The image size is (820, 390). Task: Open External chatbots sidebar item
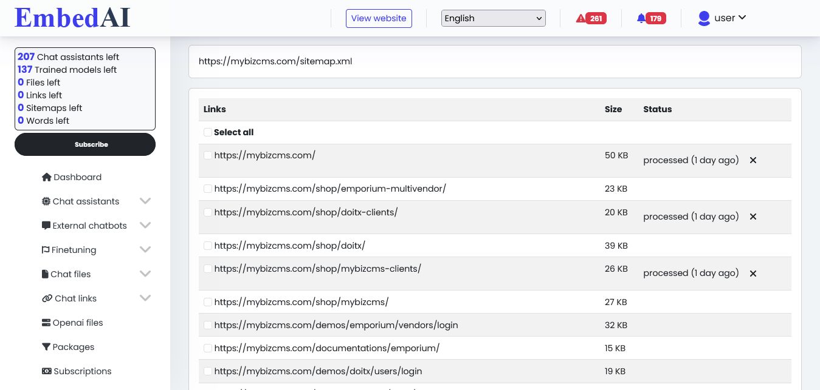89,226
